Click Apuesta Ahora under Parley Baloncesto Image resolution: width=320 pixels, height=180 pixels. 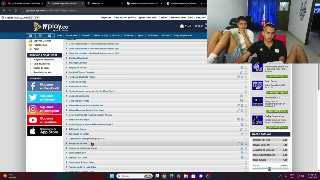[277, 127]
